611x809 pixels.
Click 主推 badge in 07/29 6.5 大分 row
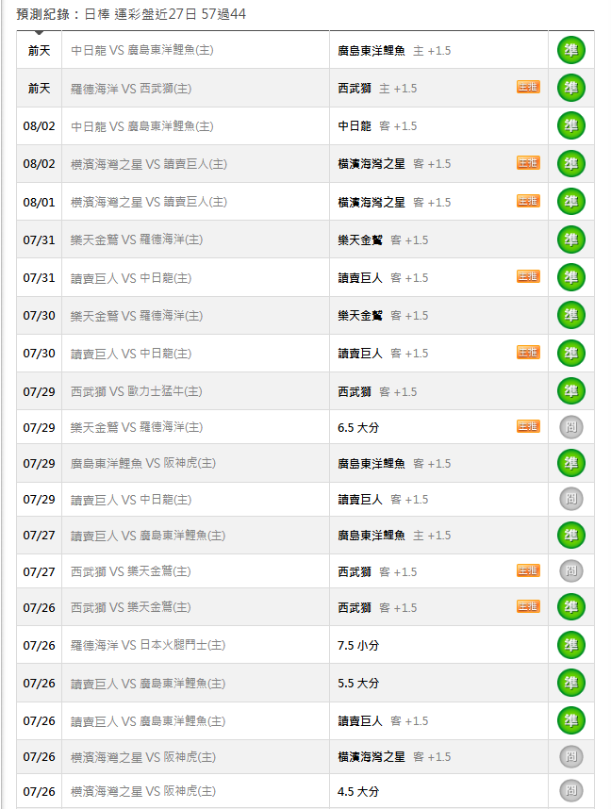[x=528, y=426]
